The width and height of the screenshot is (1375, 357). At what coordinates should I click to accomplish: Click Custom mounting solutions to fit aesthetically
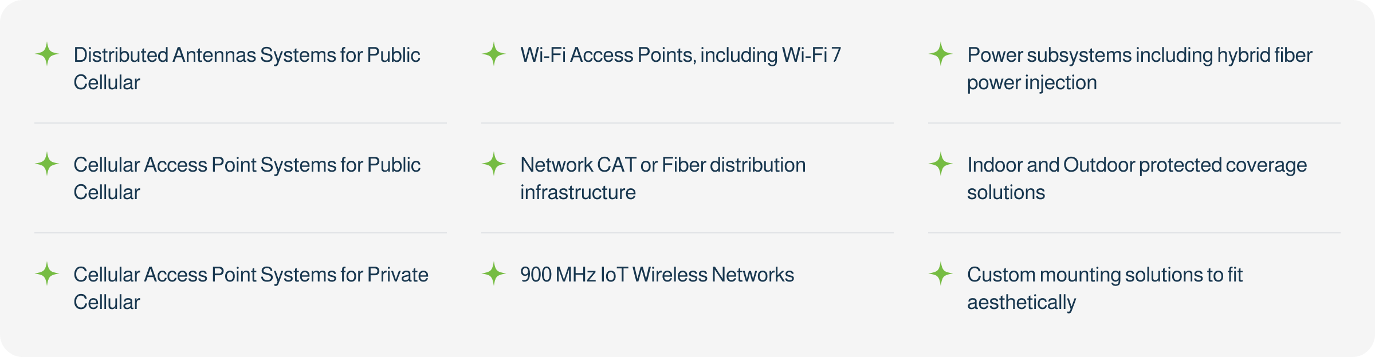(x=1105, y=288)
